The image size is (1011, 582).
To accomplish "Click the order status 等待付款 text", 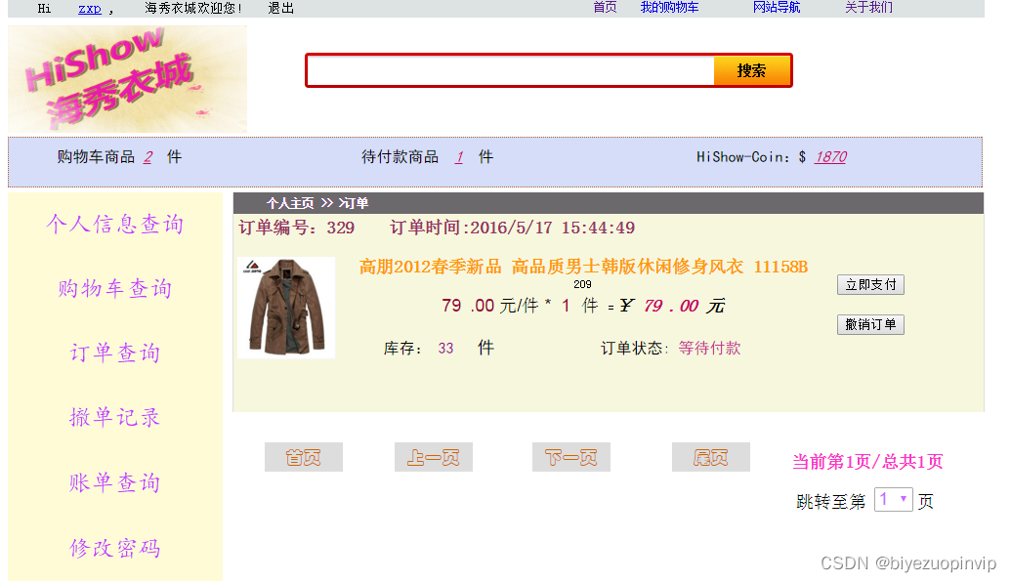I will [x=709, y=348].
